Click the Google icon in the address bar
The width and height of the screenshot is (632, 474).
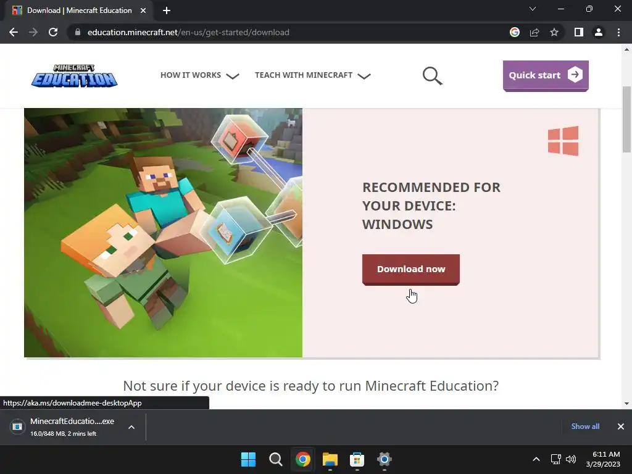[515, 32]
